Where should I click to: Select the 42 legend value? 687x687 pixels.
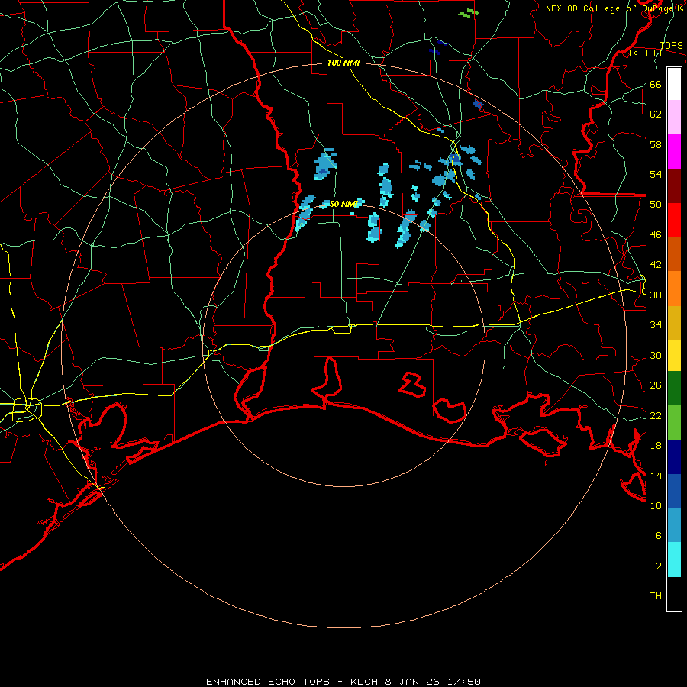coord(656,265)
